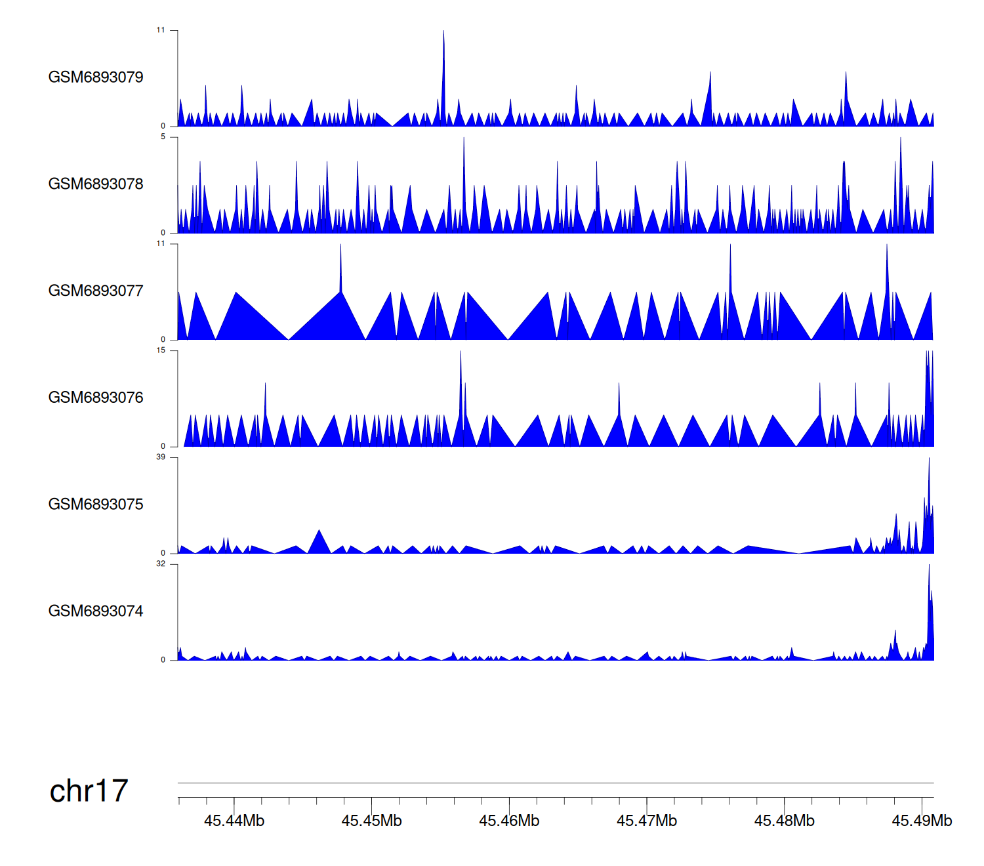Click the chr17 chromosome label
The height and width of the screenshot is (866, 984).
point(89,791)
